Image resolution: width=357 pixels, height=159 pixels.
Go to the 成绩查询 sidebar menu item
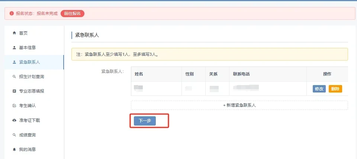click(x=27, y=135)
